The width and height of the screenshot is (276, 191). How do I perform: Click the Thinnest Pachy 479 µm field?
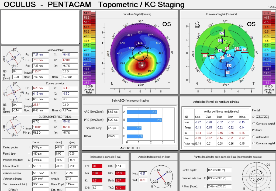click(x=113, y=128)
